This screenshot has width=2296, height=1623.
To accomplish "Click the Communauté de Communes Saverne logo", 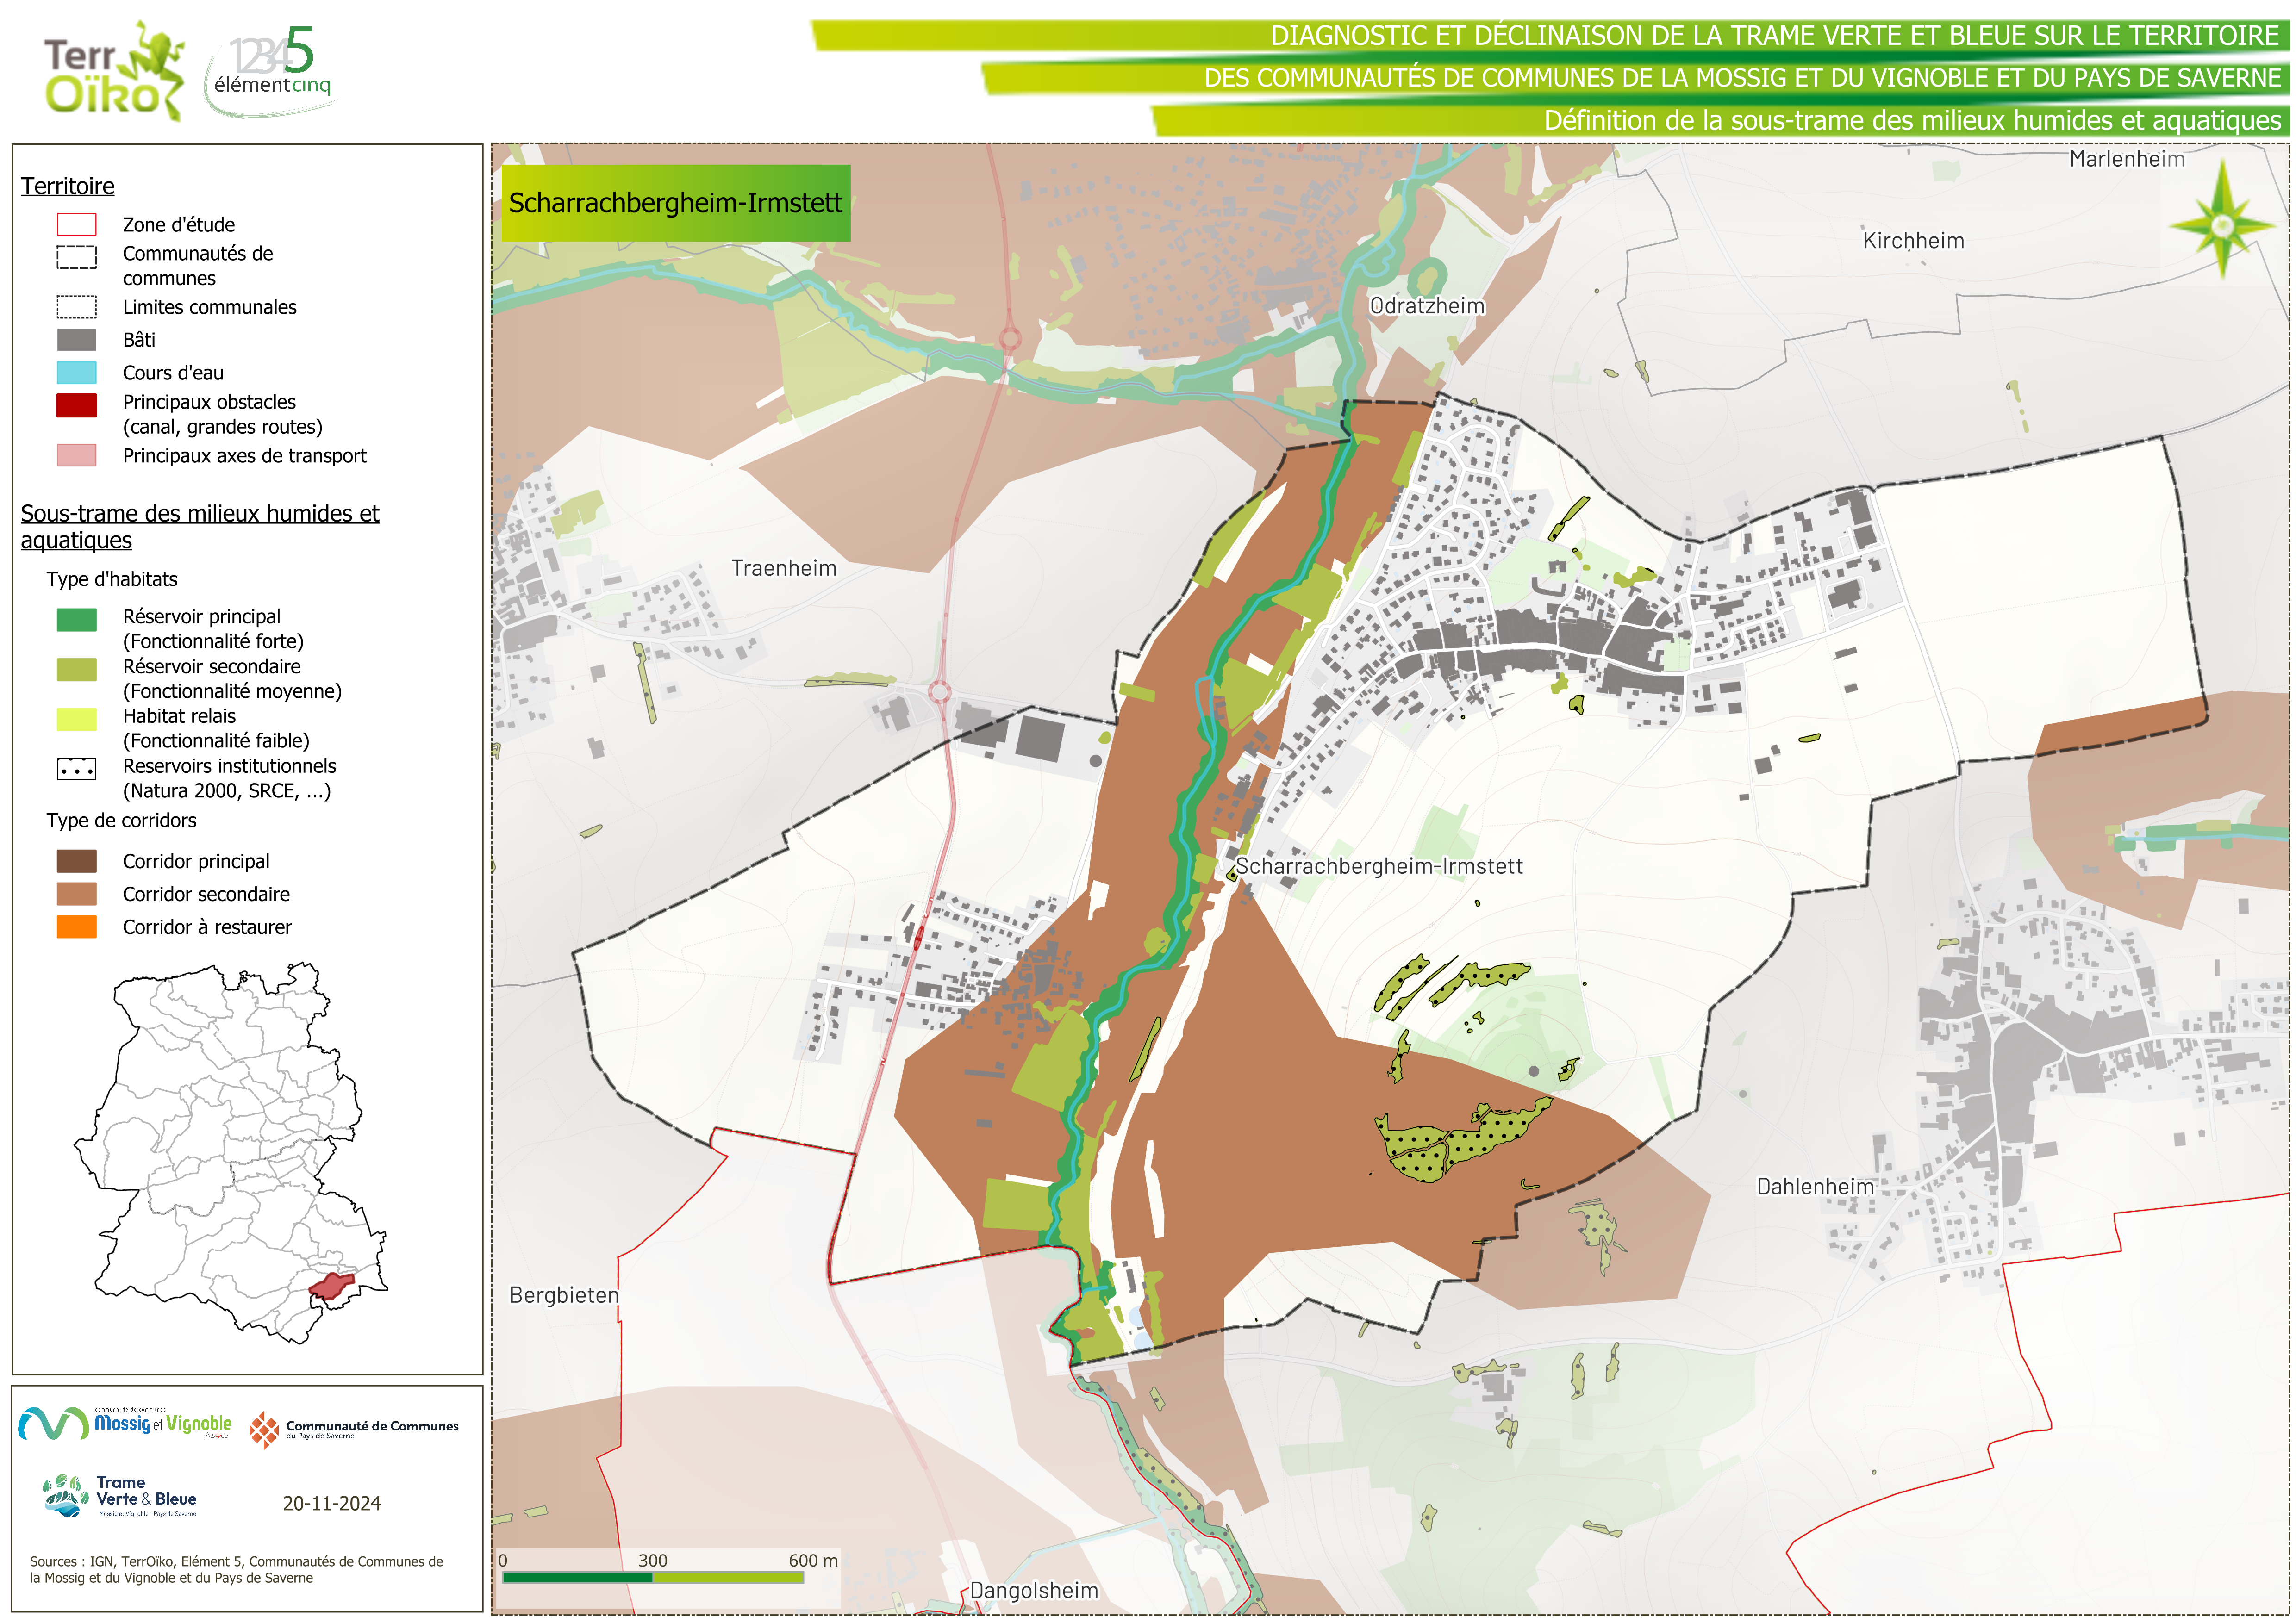I will coord(354,1429).
